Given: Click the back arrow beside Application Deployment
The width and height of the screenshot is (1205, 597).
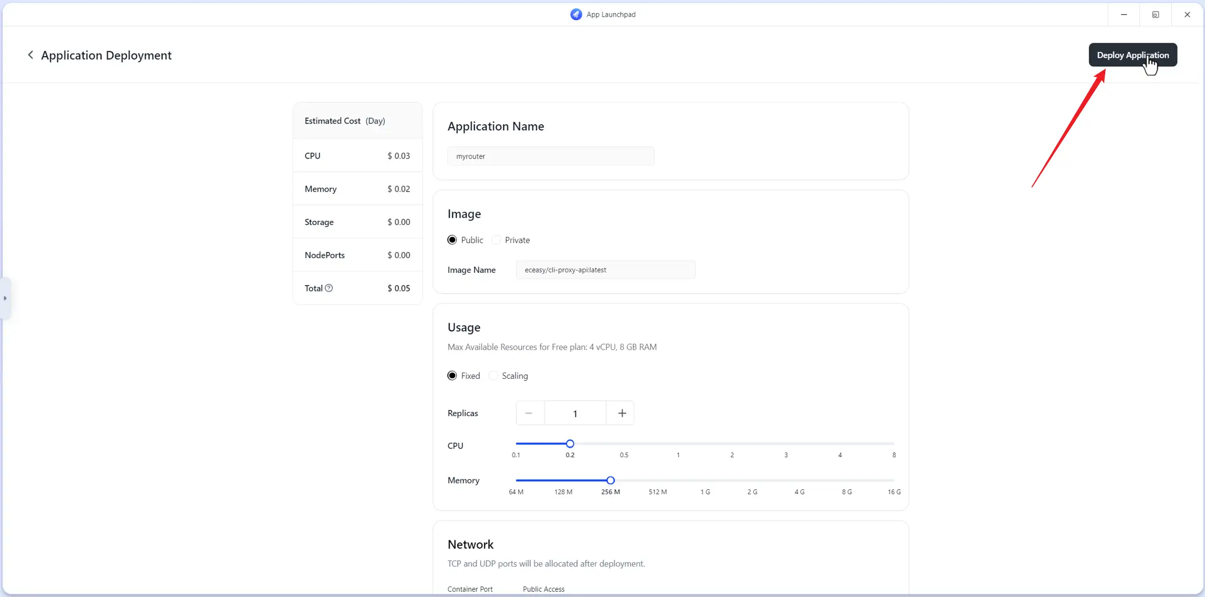Looking at the screenshot, I should (x=30, y=55).
